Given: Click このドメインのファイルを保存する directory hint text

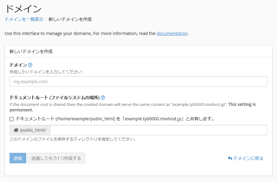Looking at the screenshot, I should point(73,139).
